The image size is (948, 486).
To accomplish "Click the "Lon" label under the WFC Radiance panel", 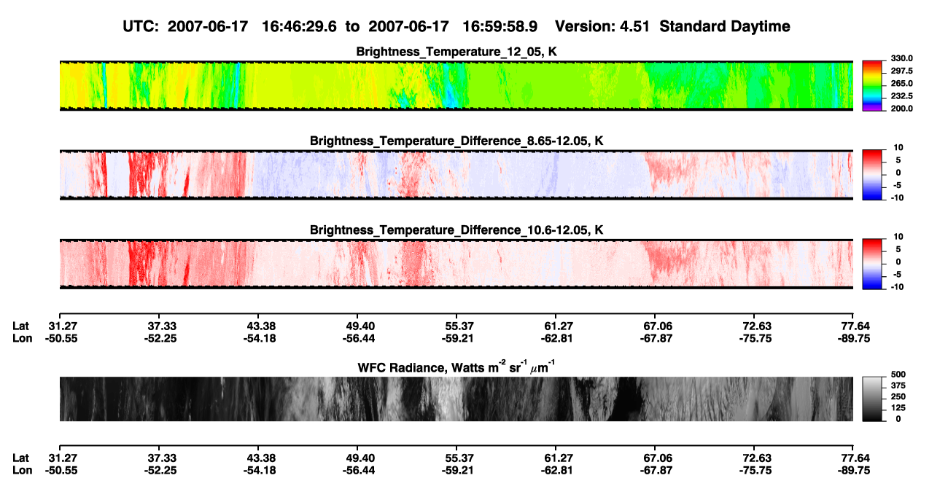I will (x=22, y=470).
